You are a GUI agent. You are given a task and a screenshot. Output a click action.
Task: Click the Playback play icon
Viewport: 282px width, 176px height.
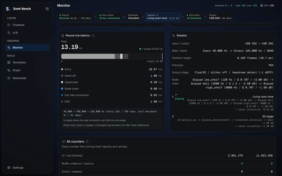[9, 25]
